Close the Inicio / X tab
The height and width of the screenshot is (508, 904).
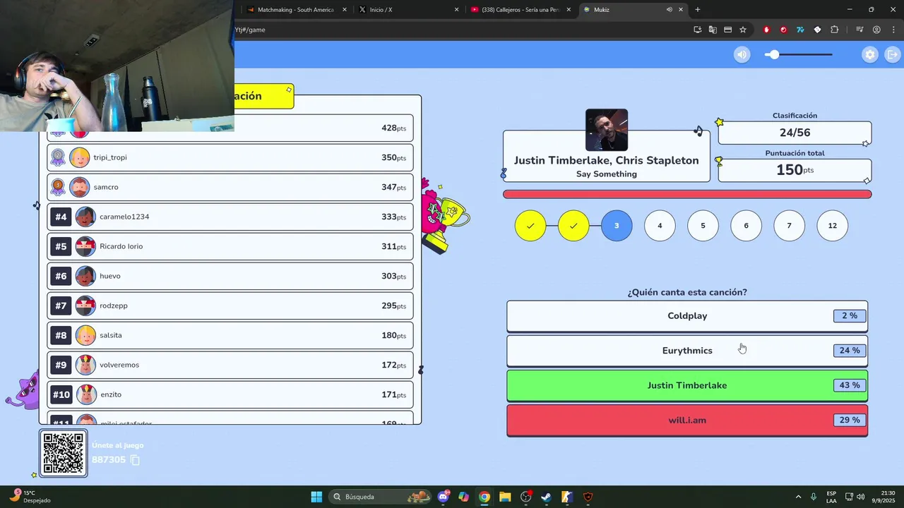pos(456,10)
